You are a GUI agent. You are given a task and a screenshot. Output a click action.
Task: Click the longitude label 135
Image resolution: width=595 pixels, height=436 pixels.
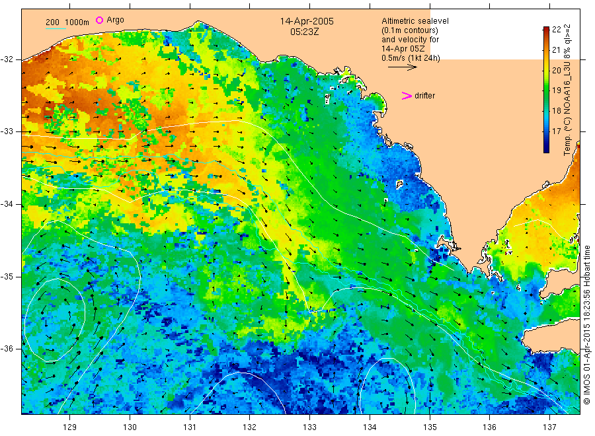[430, 427]
